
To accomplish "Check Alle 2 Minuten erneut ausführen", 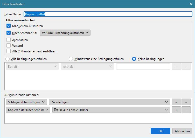I will 9,51.
